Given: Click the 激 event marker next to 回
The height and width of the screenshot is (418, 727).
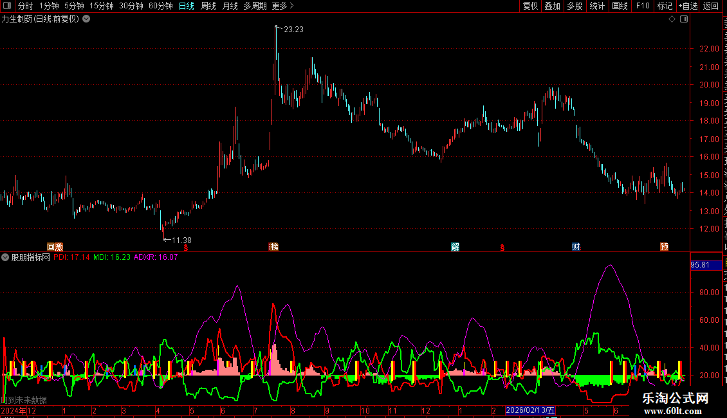Looking at the screenshot, I should point(59,247).
